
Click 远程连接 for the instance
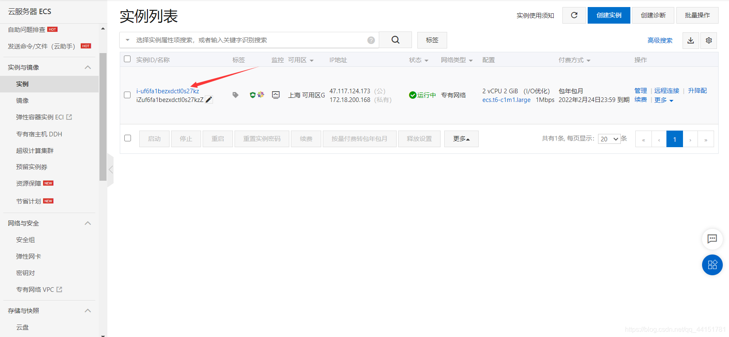pyautogui.click(x=666, y=90)
